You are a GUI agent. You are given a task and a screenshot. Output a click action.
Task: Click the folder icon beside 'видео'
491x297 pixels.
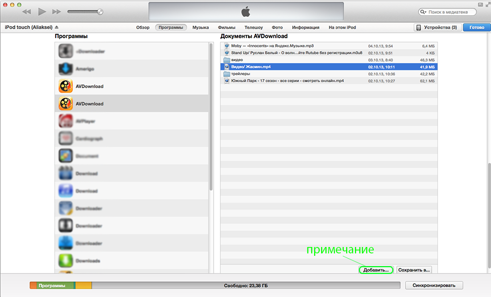227,60
